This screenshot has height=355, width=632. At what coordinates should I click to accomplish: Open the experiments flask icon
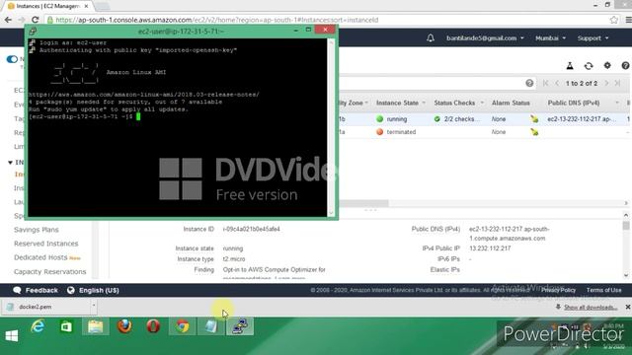[x=570, y=66]
